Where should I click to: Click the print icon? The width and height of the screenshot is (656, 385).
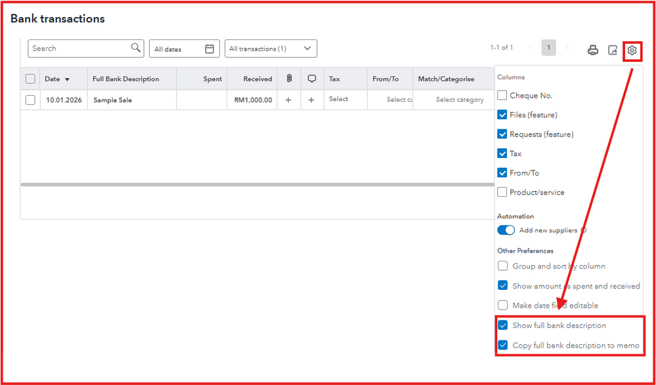click(593, 51)
